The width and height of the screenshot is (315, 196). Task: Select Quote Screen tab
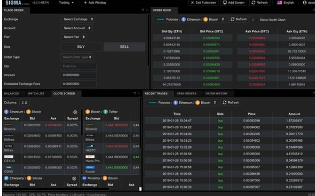[64, 93]
